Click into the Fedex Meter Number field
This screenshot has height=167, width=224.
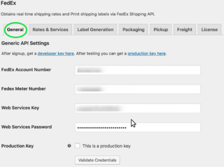click(138, 89)
